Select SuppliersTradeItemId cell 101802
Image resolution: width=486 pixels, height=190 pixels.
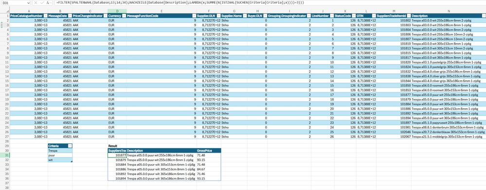(x=394, y=20)
